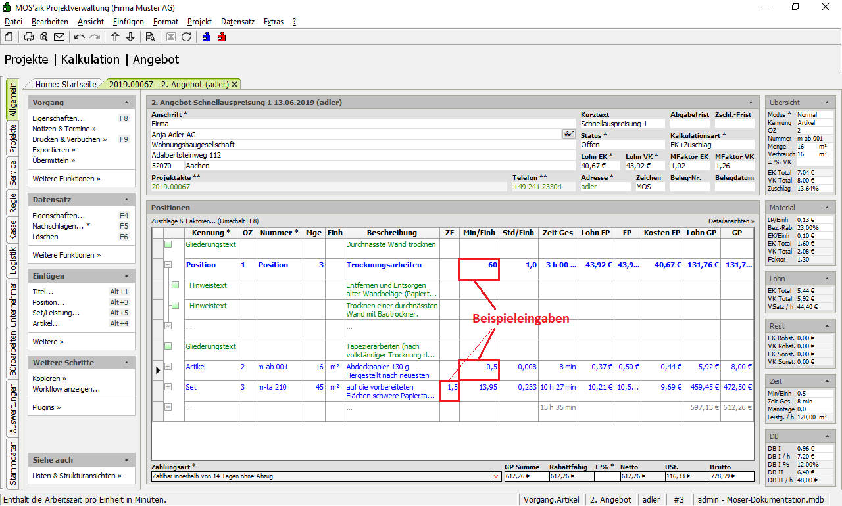Click the envelope email icon
This screenshot has width=842, height=506.
tap(59, 37)
